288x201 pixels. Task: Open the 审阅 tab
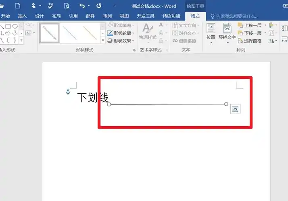[107, 16]
